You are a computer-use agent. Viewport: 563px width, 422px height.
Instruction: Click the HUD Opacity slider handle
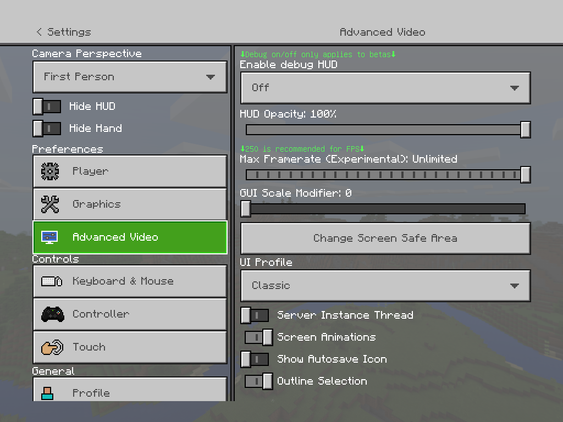[x=525, y=130]
